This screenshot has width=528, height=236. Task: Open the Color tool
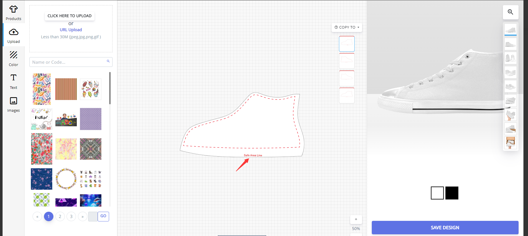tap(13, 59)
